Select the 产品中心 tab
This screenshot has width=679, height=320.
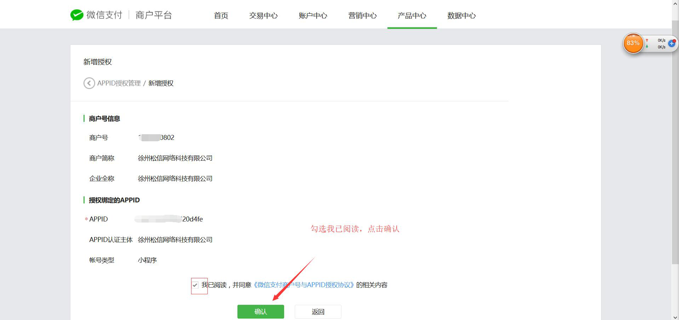pyautogui.click(x=412, y=16)
